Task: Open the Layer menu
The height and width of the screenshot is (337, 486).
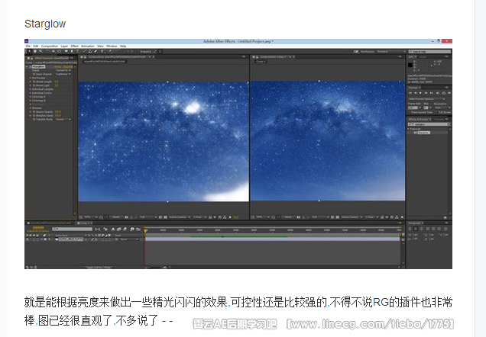Action: click(x=64, y=46)
